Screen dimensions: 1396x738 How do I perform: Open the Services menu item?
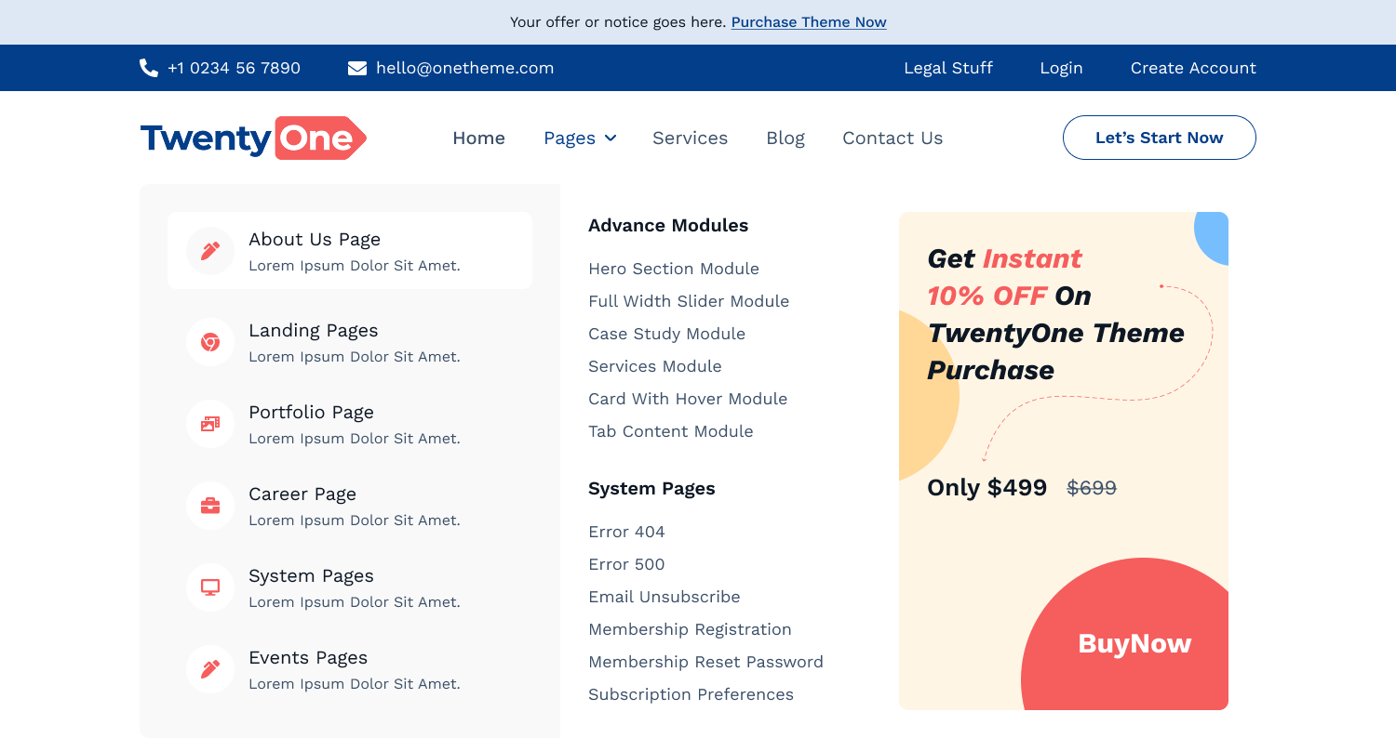tap(690, 138)
